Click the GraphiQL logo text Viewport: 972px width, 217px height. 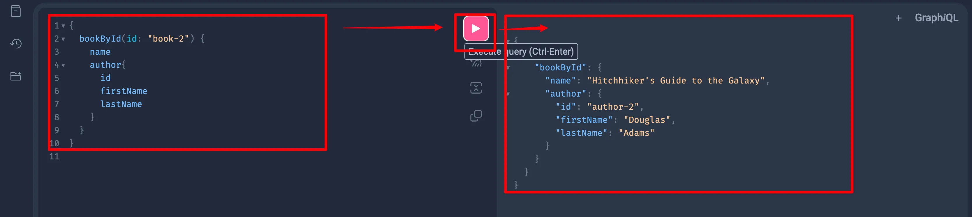936,18
